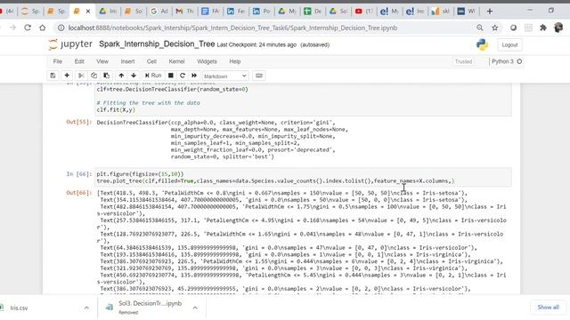570x320 pixels.
Task: Switch to the YouTube tab
Action: [x=364, y=12]
